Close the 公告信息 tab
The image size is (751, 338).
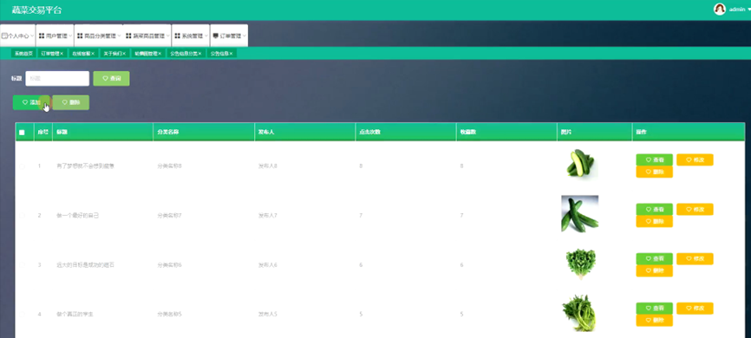coord(231,54)
